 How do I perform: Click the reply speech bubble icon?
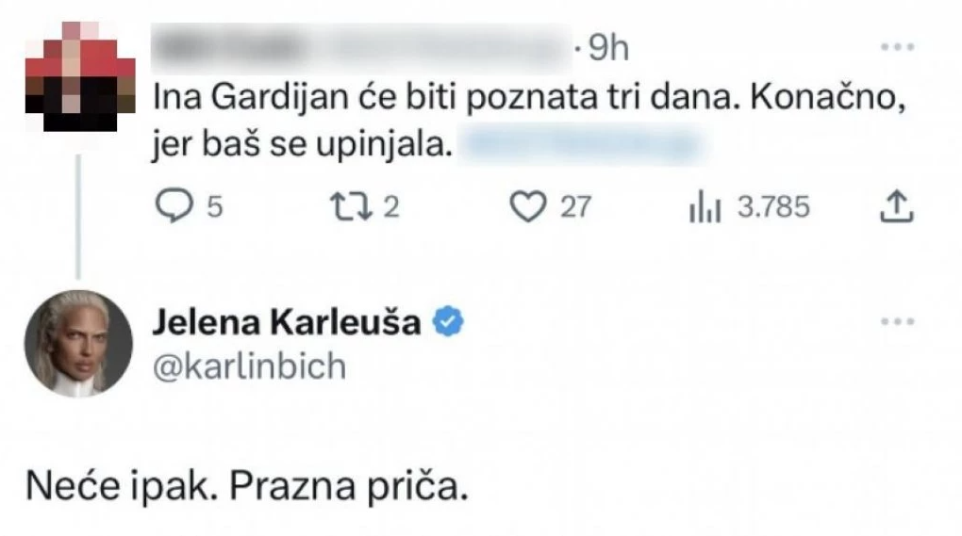[x=173, y=207]
